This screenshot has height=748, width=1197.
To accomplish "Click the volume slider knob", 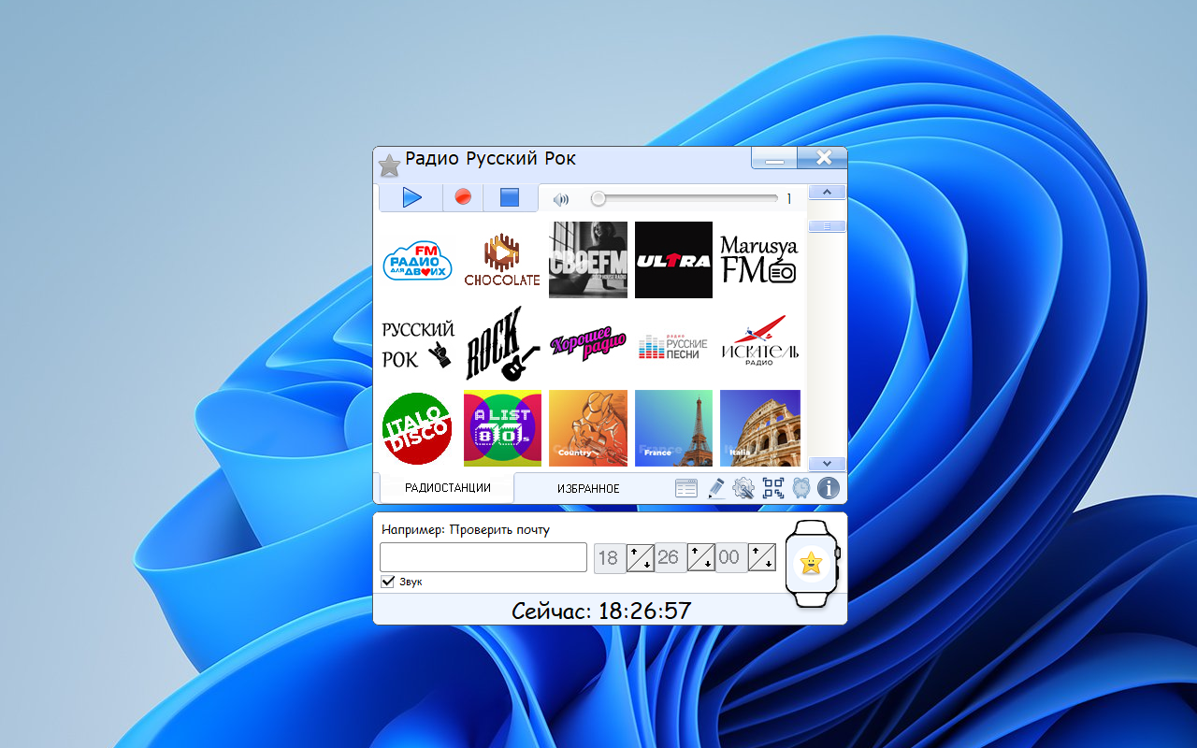I will click(598, 198).
